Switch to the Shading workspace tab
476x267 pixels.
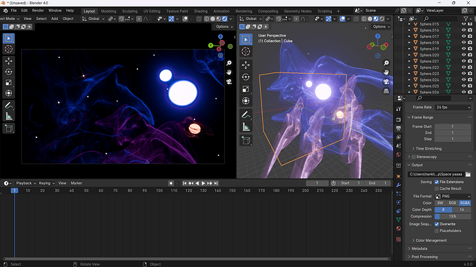(x=201, y=11)
